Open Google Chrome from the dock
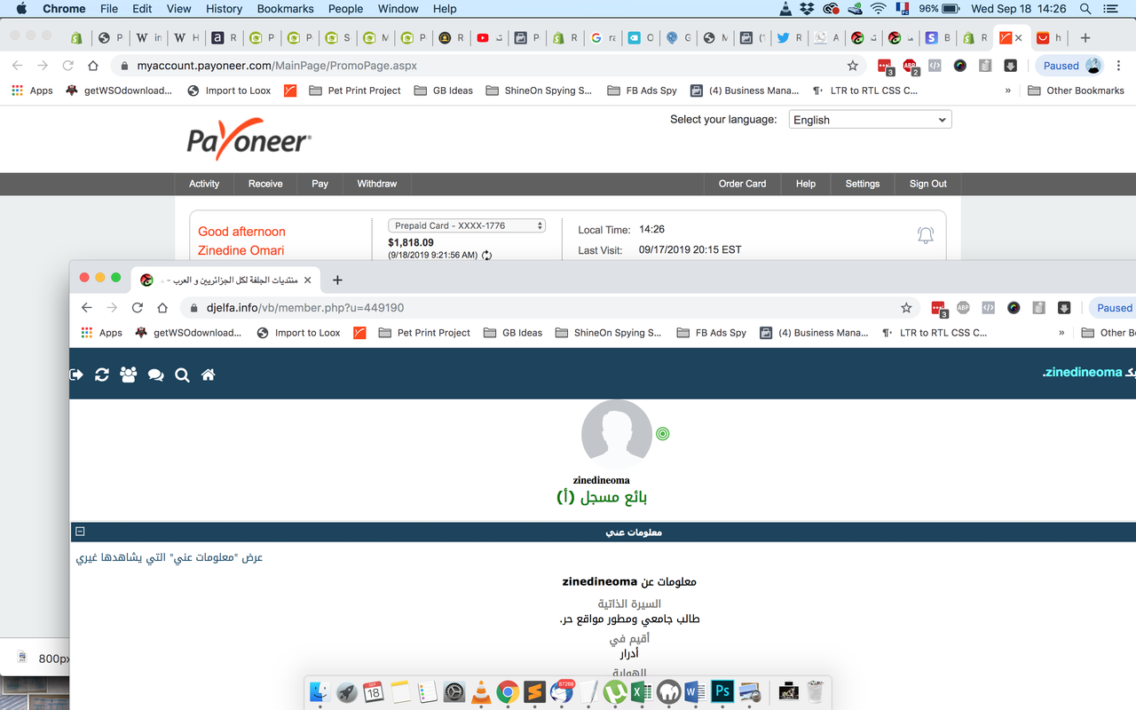Image resolution: width=1136 pixels, height=710 pixels. coord(508,691)
